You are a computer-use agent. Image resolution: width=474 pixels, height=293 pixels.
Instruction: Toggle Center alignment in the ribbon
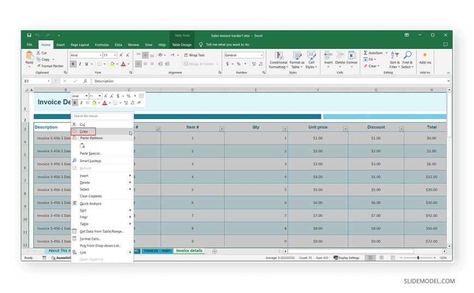click(145, 64)
